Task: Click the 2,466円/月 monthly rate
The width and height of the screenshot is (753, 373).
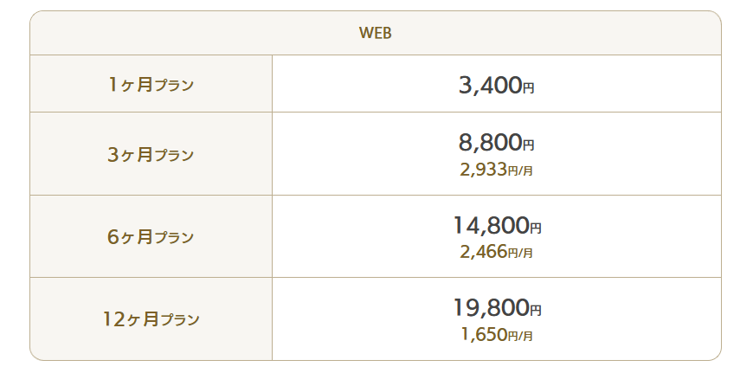Action: point(496,252)
